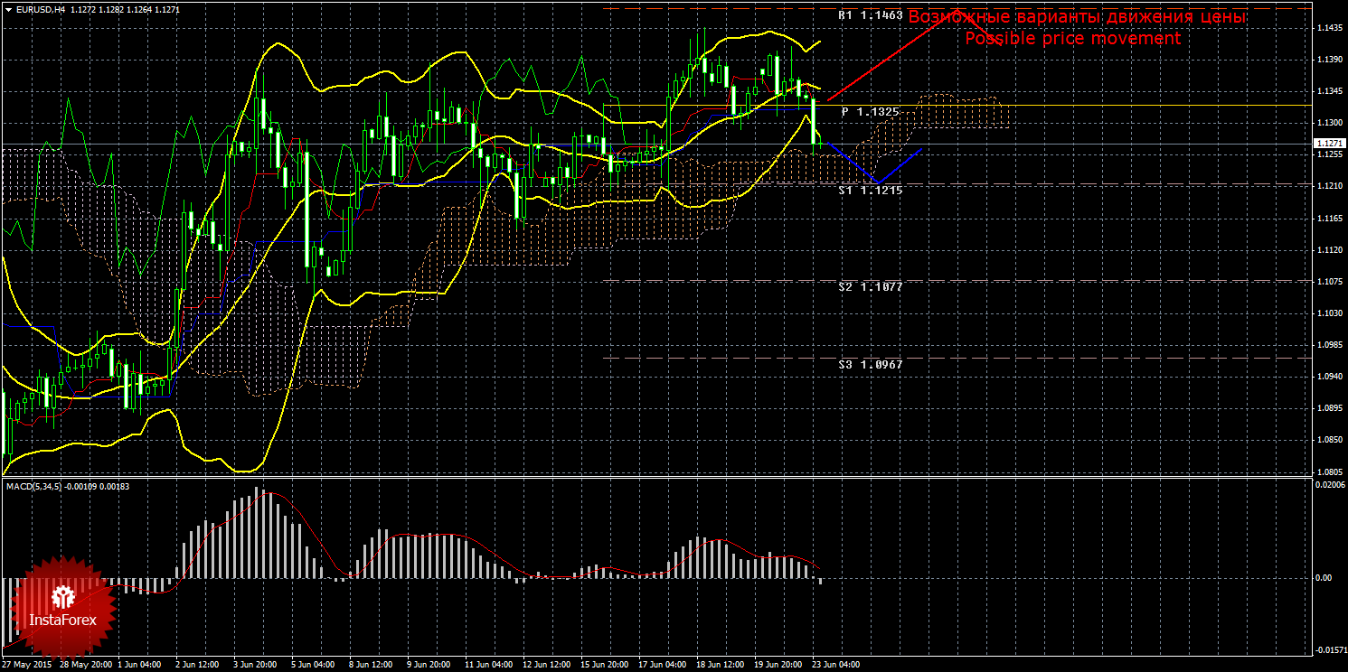Select the 1.0805 price axis value
The width and height of the screenshot is (1348, 672).
pyautogui.click(x=1328, y=471)
